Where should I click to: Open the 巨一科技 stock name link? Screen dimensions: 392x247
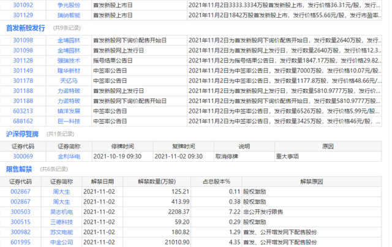(x=69, y=121)
